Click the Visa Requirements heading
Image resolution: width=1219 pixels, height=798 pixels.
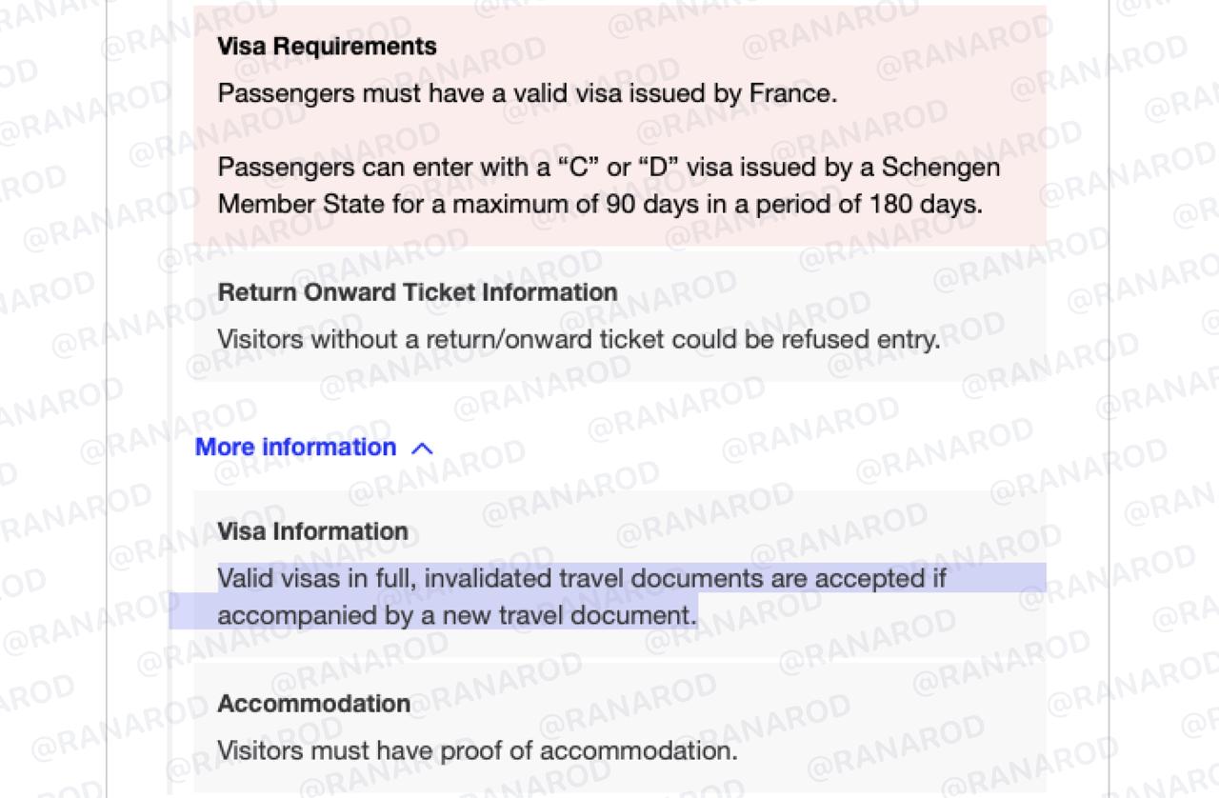327,47
